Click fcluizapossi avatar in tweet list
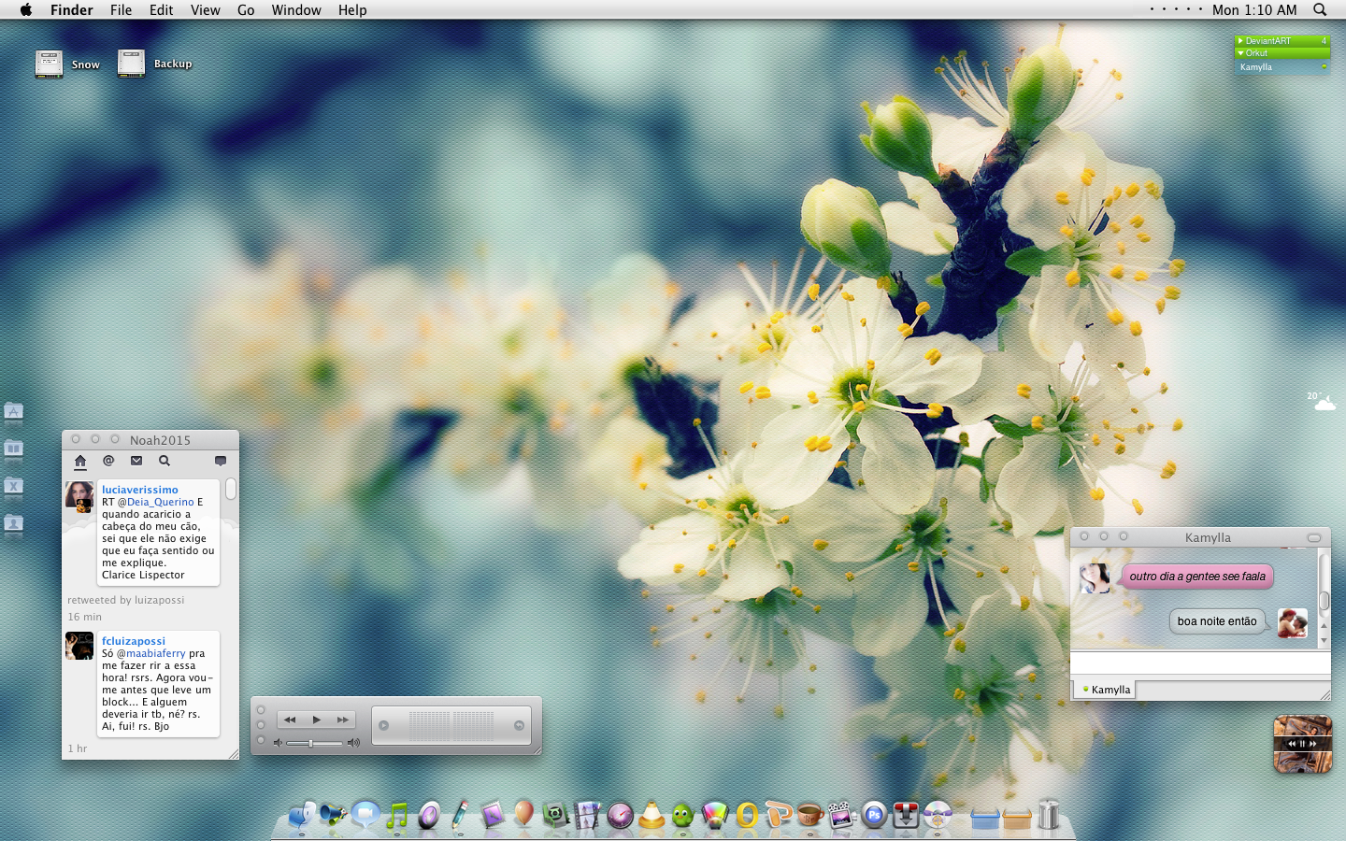This screenshot has width=1346, height=841. pos(79,646)
